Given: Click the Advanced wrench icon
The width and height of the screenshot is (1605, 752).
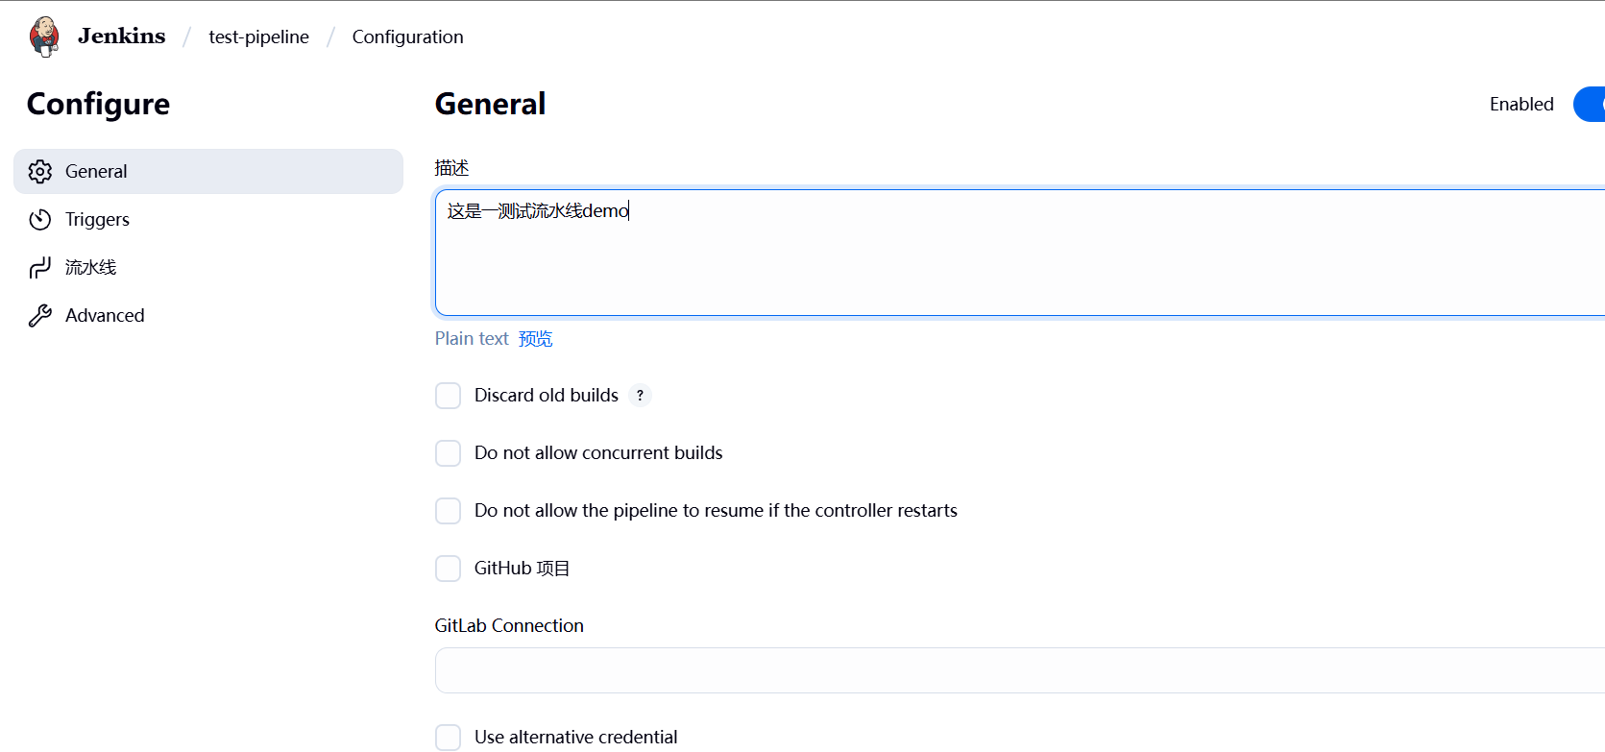Looking at the screenshot, I should pyautogui.click(x=39, y=315).
